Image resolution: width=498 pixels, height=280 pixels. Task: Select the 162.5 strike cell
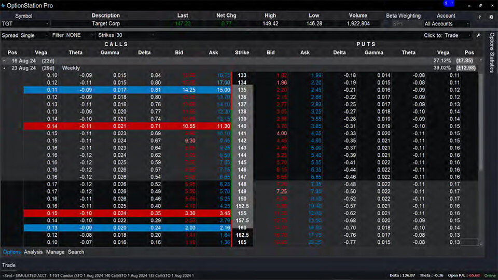242,235
